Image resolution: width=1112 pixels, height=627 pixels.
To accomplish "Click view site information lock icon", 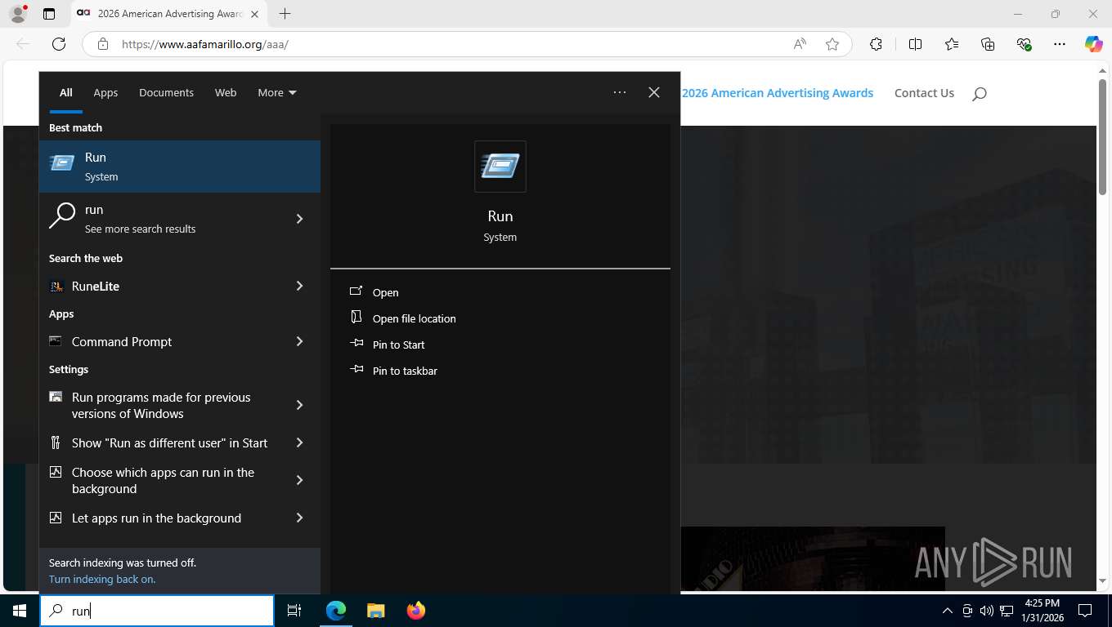I will coord(102,44).
